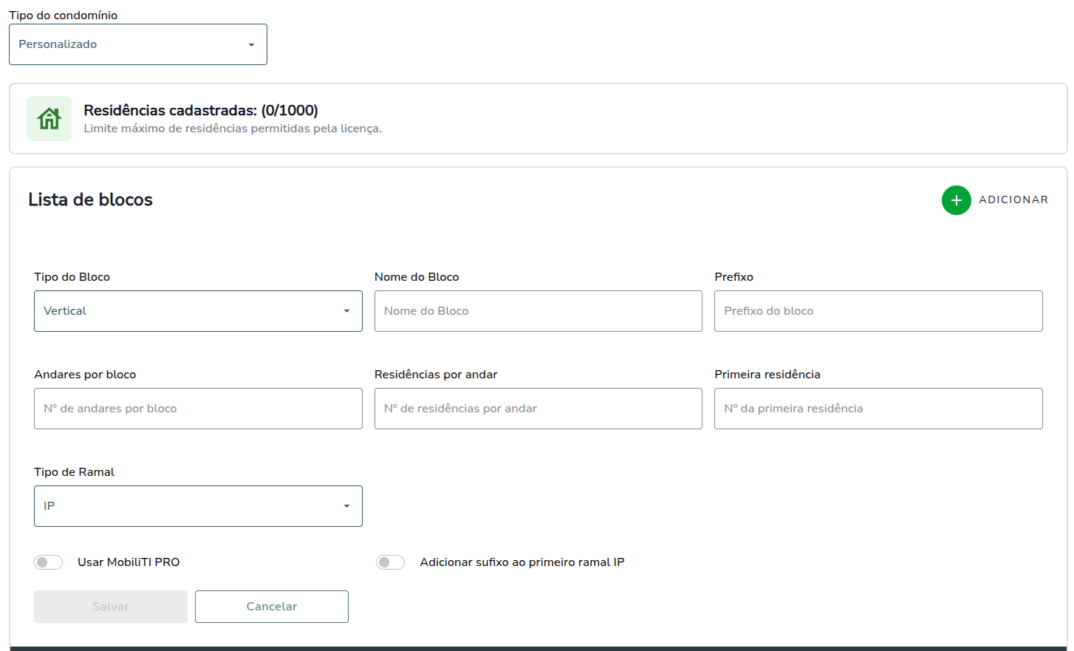Viewport: 1074px width, 651px height.
Task: Click the green plus add icon
Action: [x=956, y=200]
